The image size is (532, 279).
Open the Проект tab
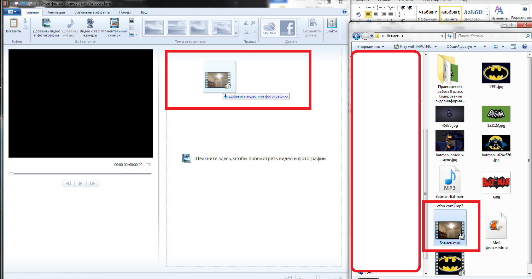coord(125,12)
